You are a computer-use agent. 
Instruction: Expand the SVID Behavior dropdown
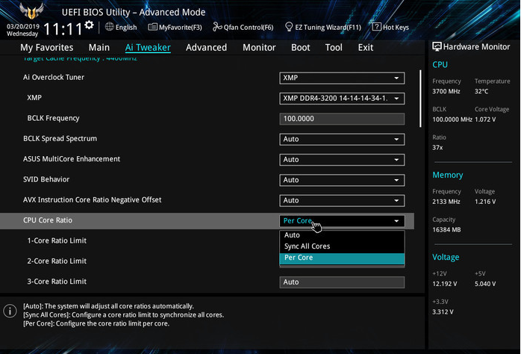(342, 180)
